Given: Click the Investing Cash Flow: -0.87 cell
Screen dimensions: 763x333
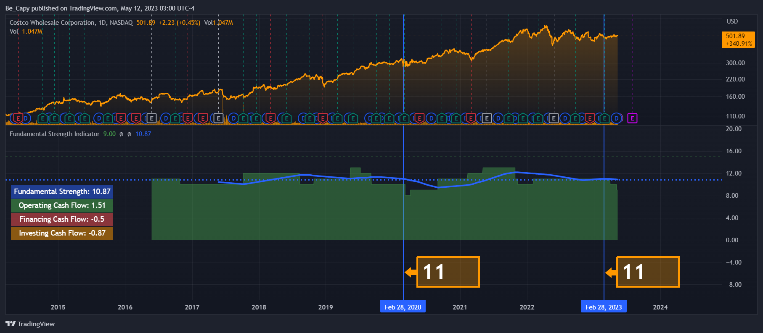Looking at the screenshot, I should click(x=62, y=233).
